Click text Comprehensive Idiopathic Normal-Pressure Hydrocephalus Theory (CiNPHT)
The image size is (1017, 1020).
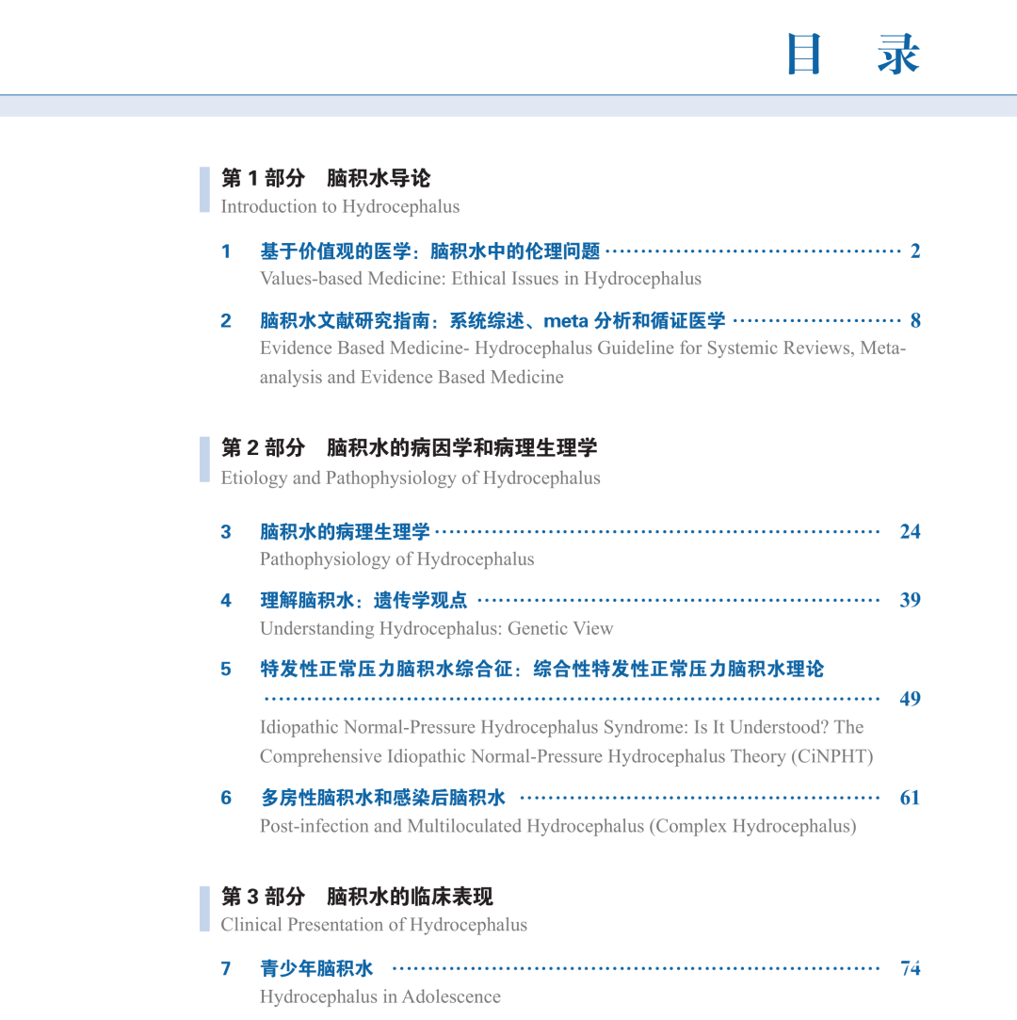[x=566, y=756]
